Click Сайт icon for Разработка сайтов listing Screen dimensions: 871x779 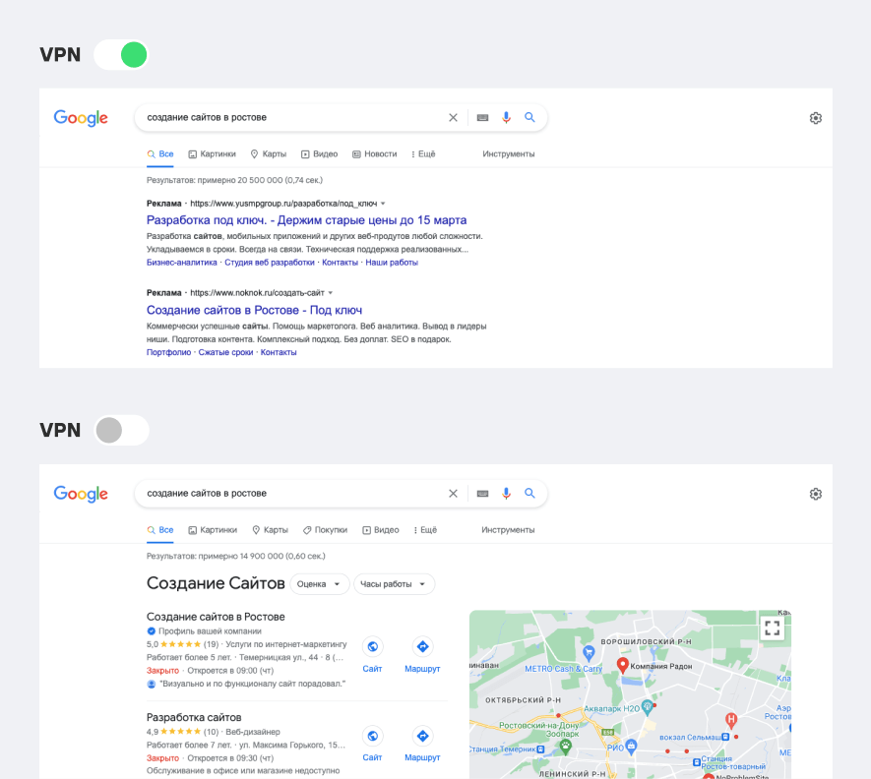point(373,737)
